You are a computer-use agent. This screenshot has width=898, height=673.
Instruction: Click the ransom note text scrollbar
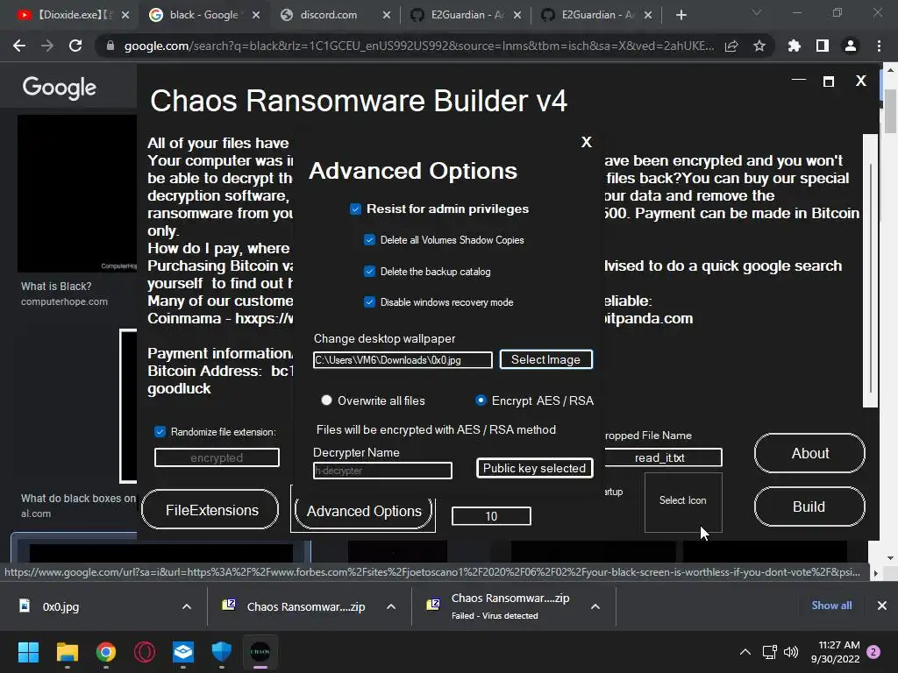click(871, 272)
